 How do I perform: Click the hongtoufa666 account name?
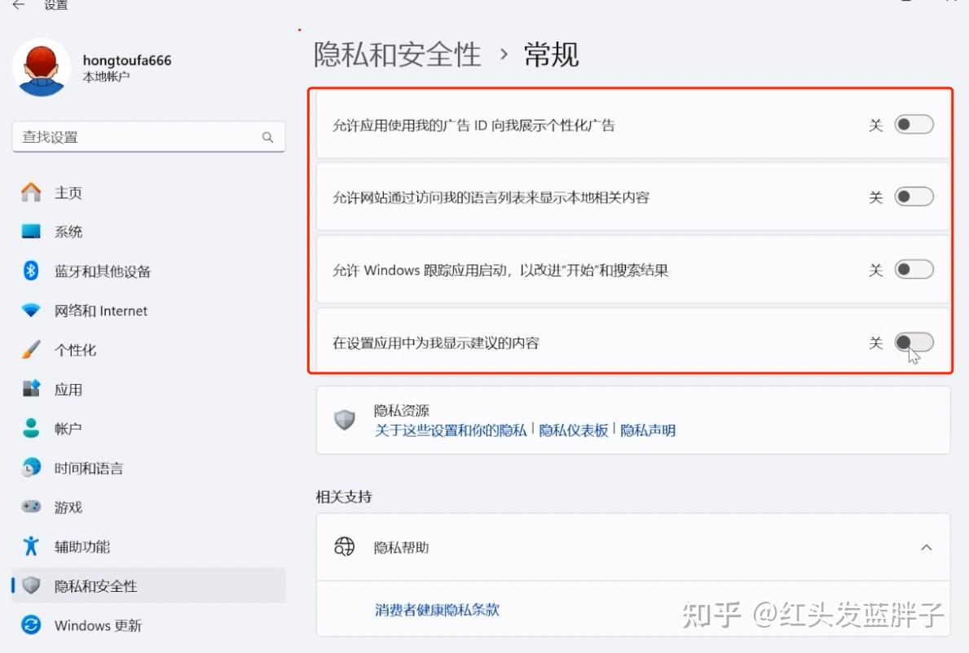click(126, 60)
